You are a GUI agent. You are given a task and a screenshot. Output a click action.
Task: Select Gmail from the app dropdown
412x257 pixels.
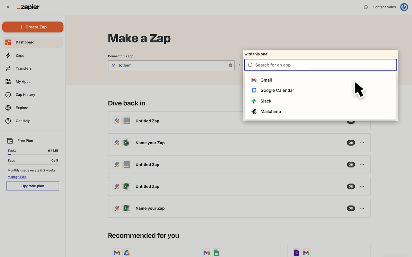266,80
